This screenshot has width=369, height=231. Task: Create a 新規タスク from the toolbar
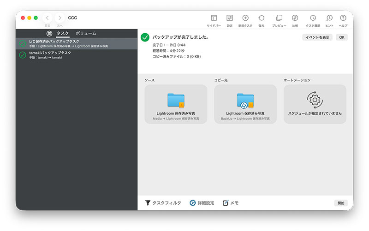click(245, 18)
